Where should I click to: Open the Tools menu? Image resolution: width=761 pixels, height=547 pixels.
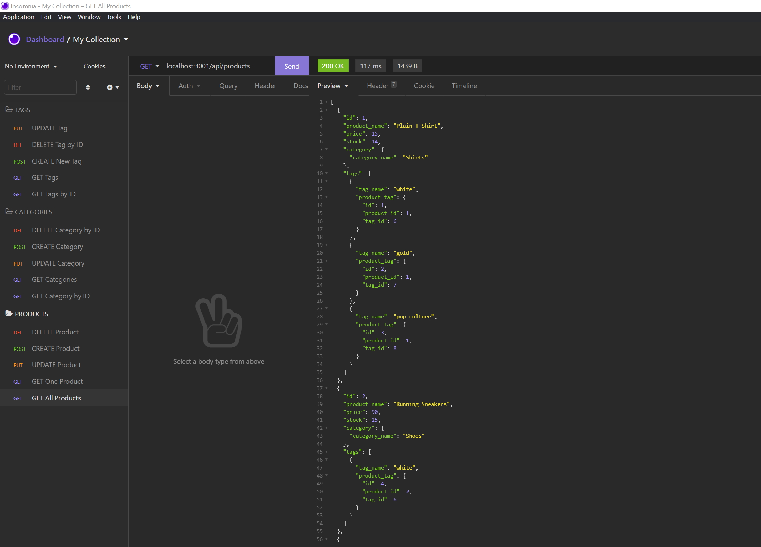(x=114, y=17)
